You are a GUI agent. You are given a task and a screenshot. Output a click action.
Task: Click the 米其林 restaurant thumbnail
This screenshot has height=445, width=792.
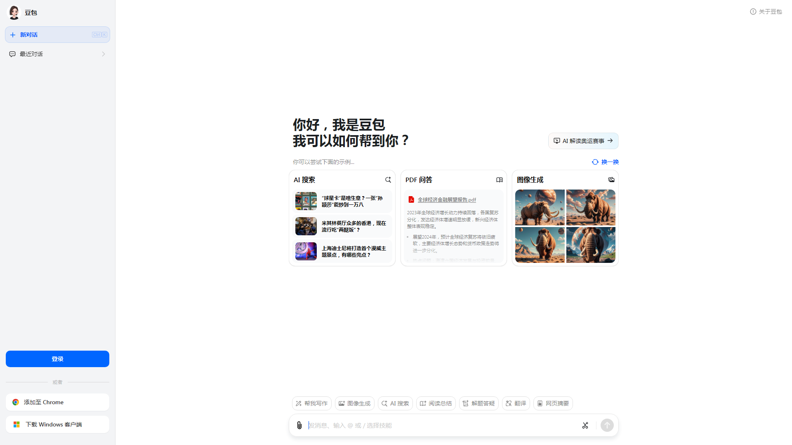point(306,226)
